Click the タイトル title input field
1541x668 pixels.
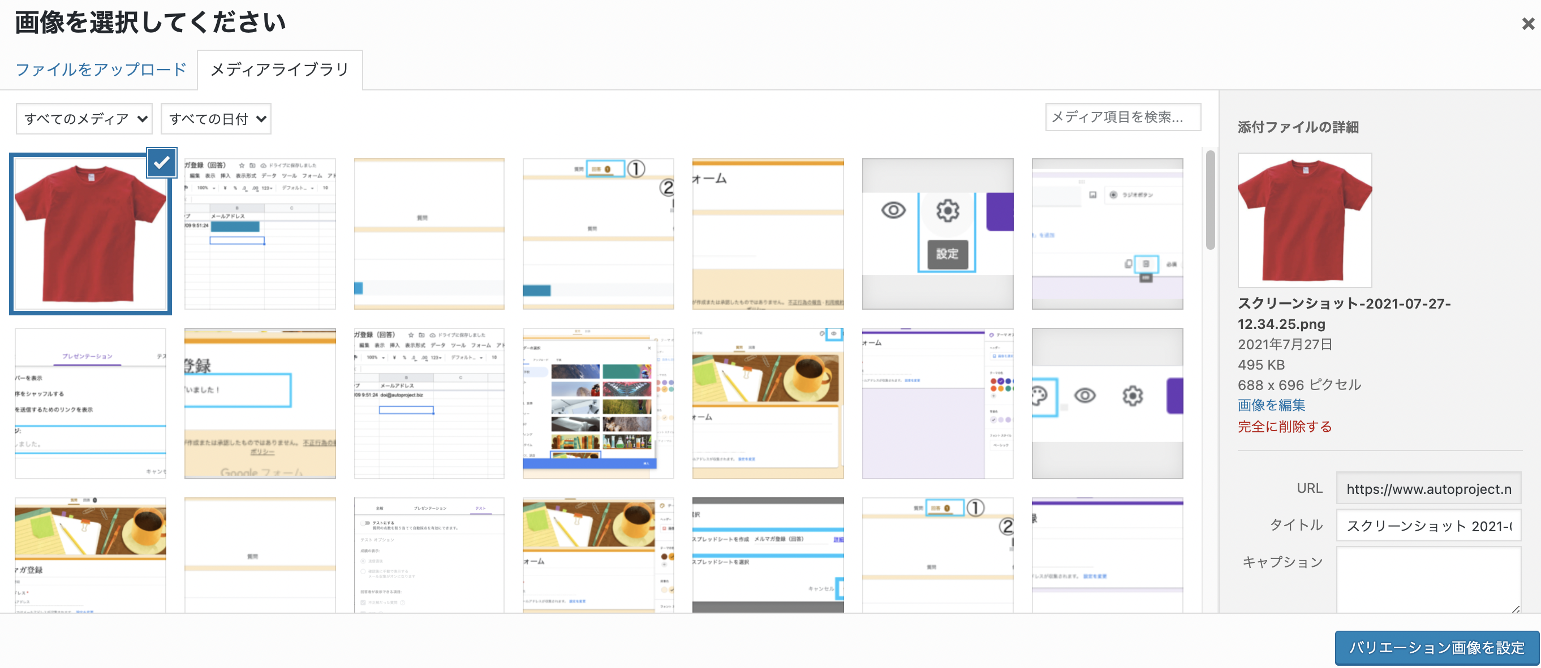[1428, 526]
